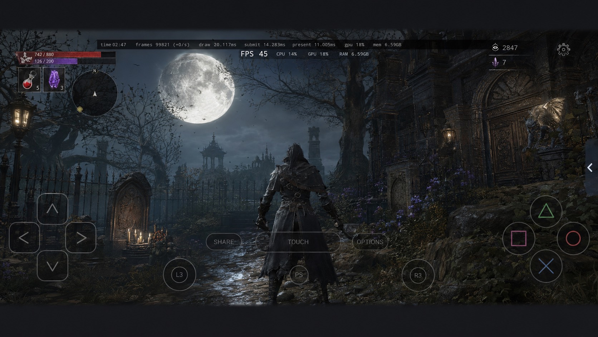The width and height of the screenshot is (598, 337).
Task: Use the red blood vial item
Action: (29, 80)
